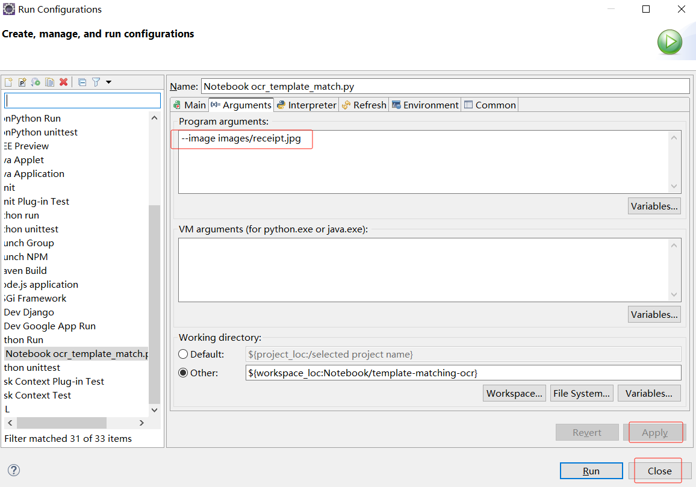Screen dimensions: 696x487
Task: Open the help question mark icon
Action: pos(14,471)
